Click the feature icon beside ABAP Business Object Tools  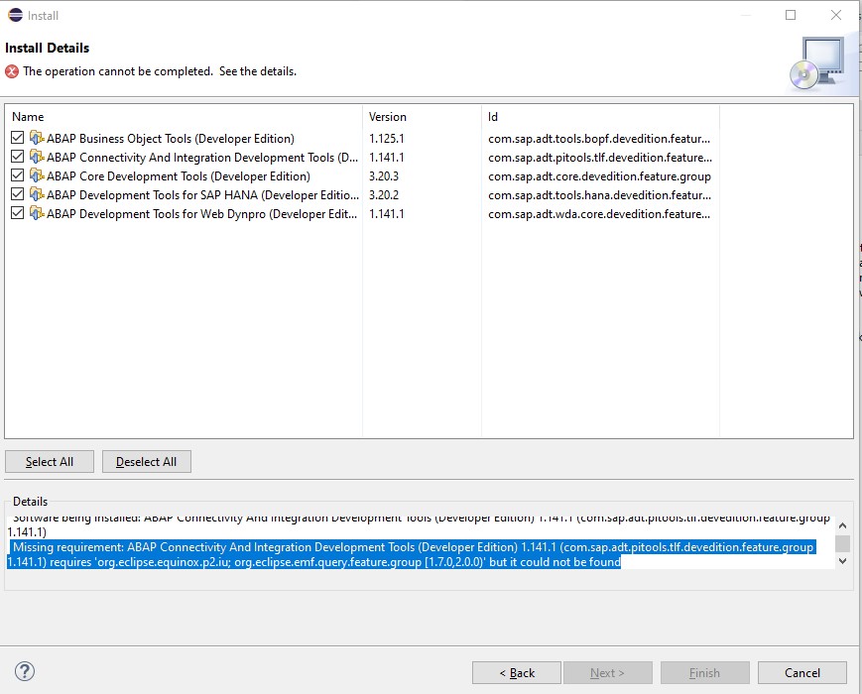tap(37, 138)
